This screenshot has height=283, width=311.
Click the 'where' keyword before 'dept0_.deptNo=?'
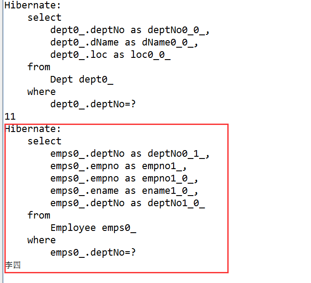pos(42,92)
